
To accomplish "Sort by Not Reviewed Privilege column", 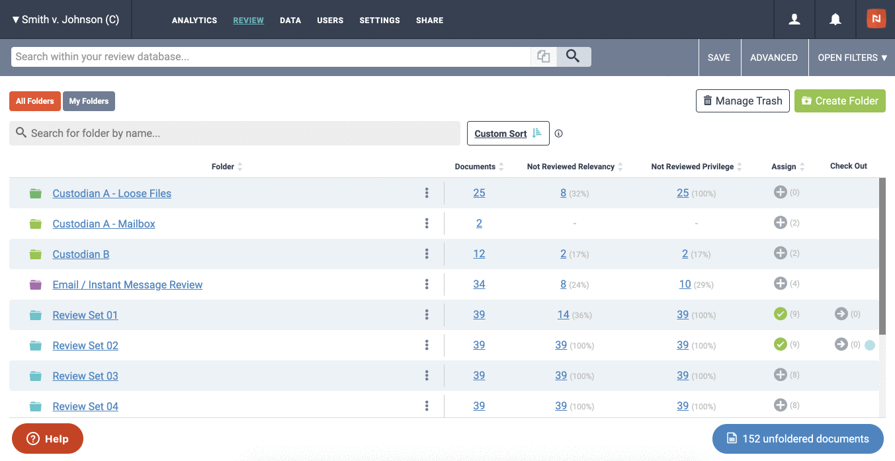I will pyautogui.click(x=697, y=167).
